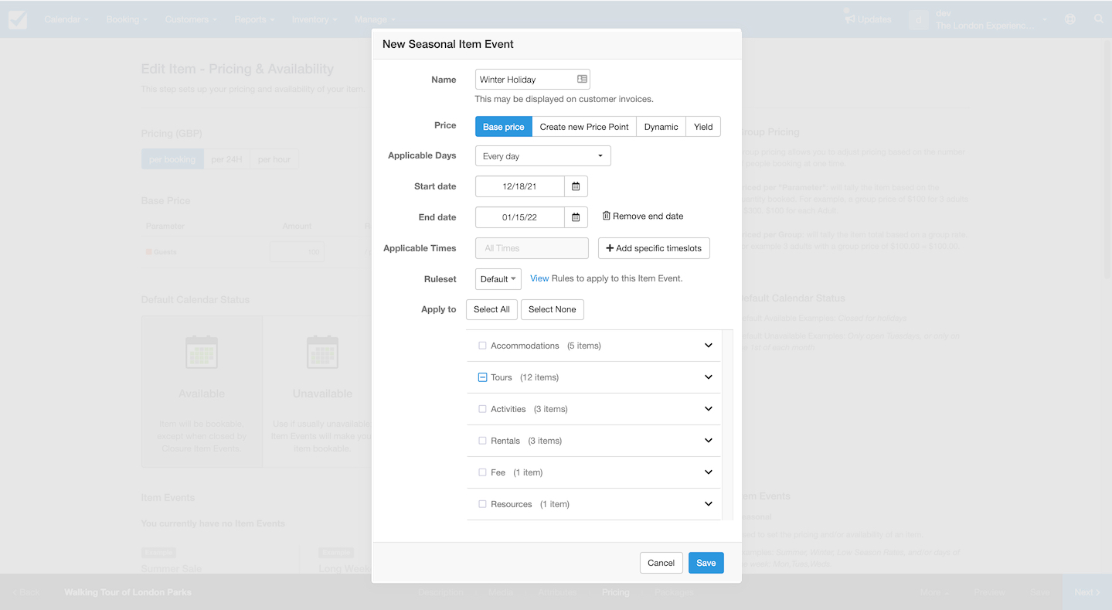Screen dimensions: 1112x610
Task: Click the Available calendar status icon
Action: [202, 352]
